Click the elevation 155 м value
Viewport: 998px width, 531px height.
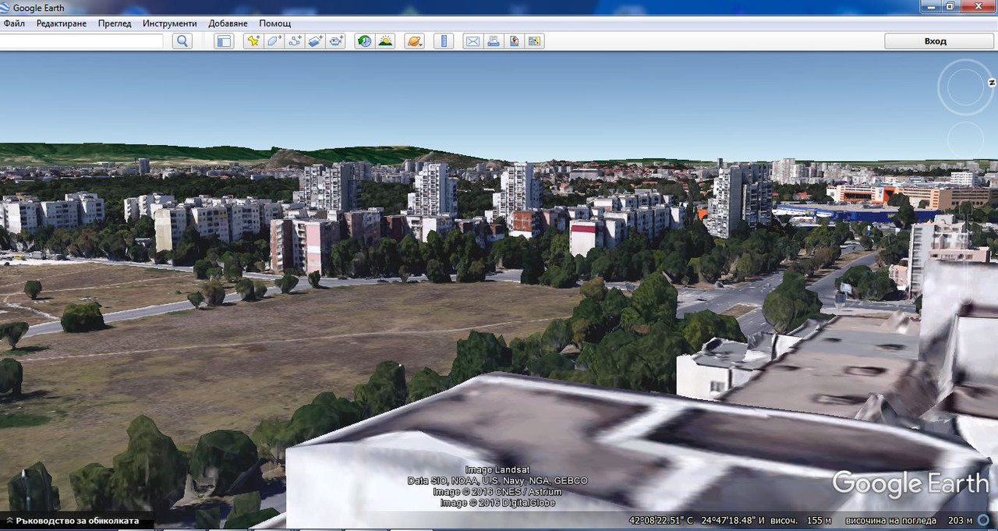819,521
